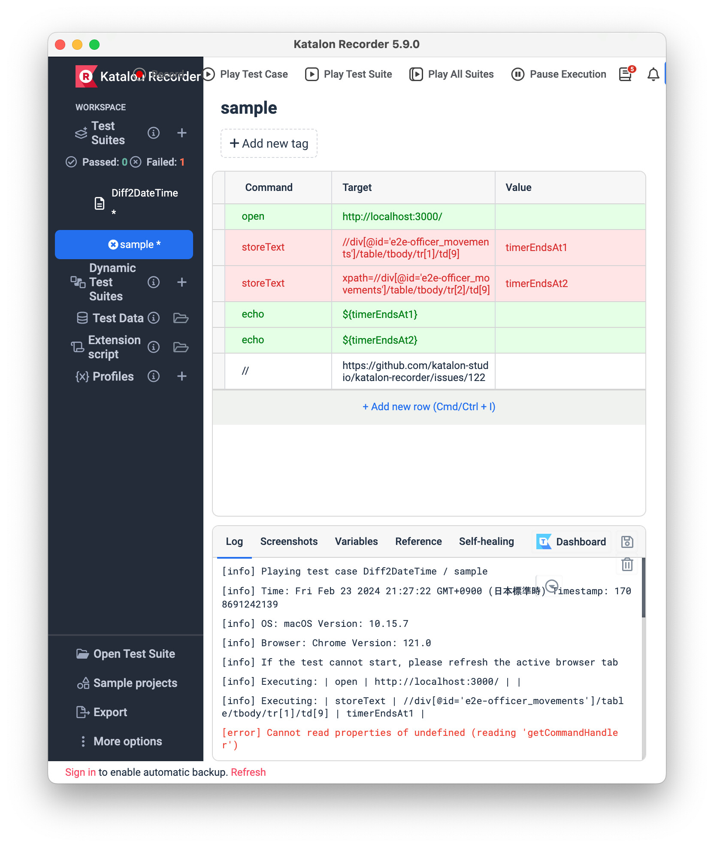Click the red error log line

tap(420, 739)
